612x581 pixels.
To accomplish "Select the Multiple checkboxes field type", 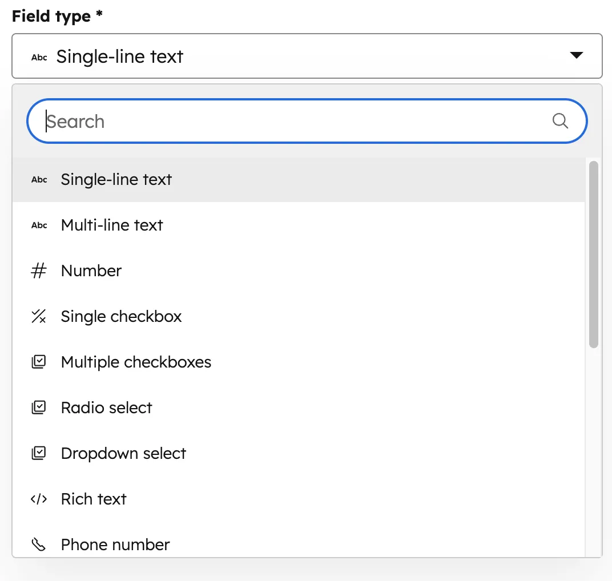I will click(x=136, y=362).
